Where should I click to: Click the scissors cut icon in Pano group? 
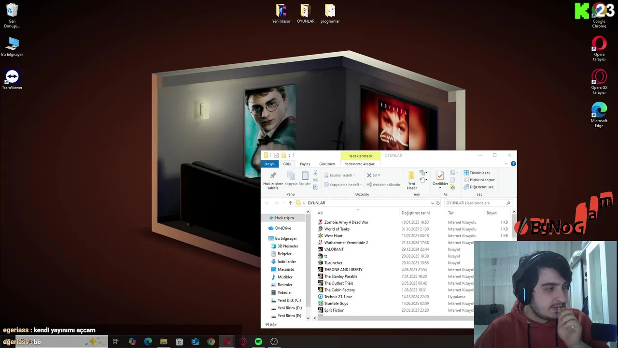(315, 173)
